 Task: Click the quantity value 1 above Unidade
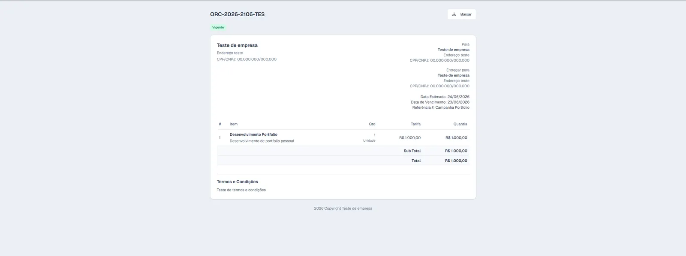(x=374, y=135)
